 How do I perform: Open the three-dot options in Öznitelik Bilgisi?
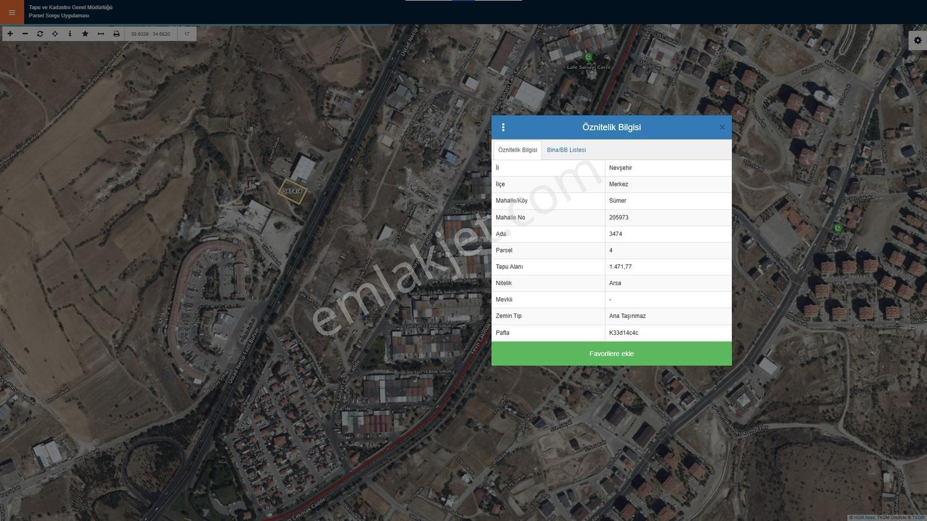click(x=503, y=127)
